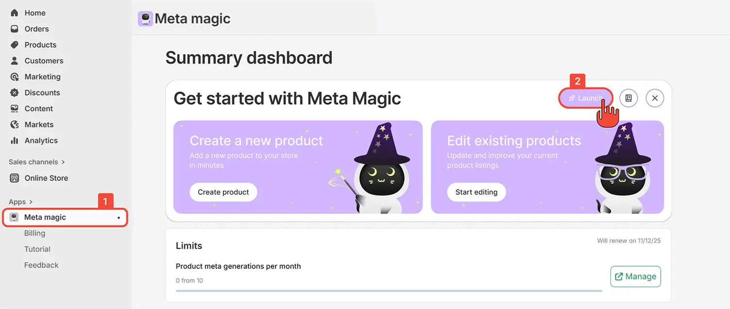
Task: Open Orders from the sidebar
Action: click(x=36, y=29)
